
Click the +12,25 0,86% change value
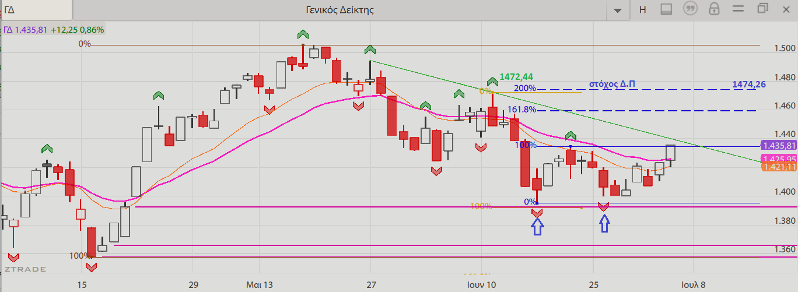78,30
